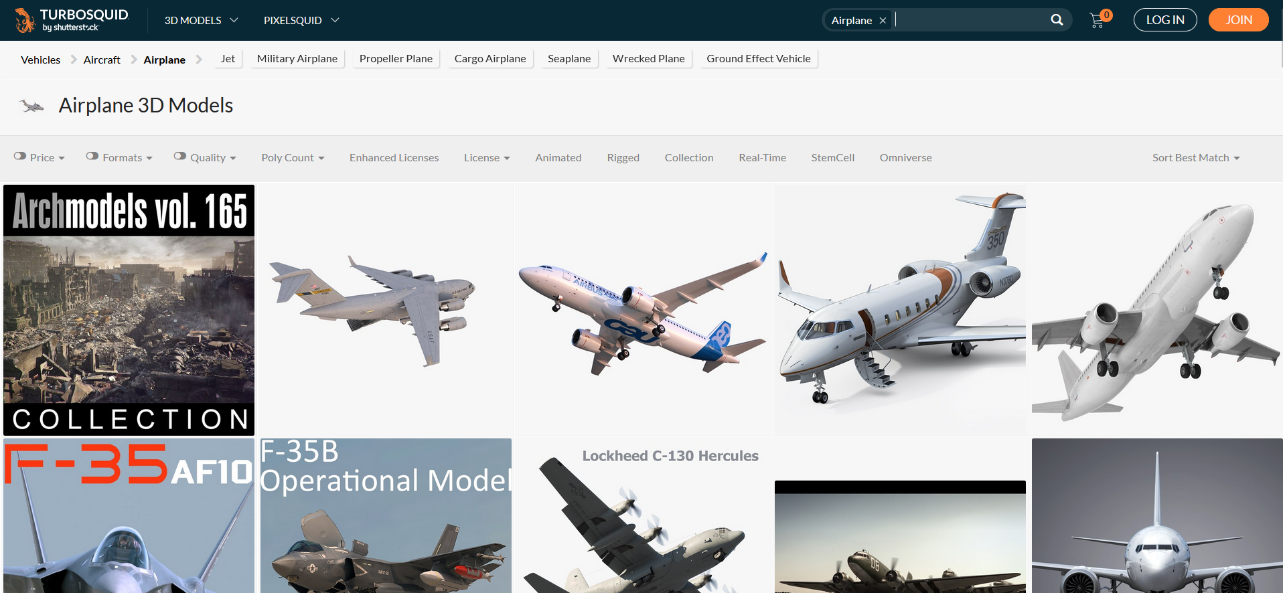The image size is (1283, 593).
Task: Expand the License dropdown
Action: (x=487, y=158)
